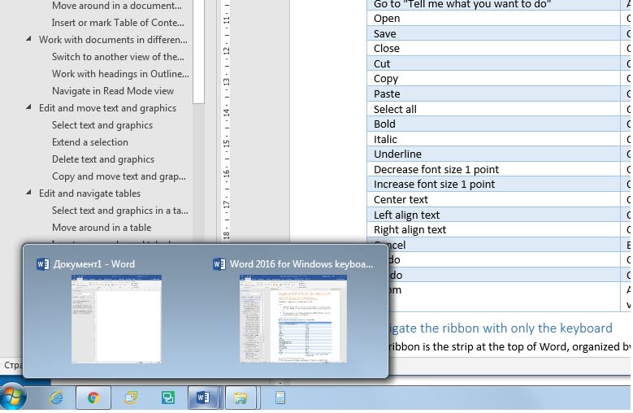Go to 'Select text and graphics in a ta...' heading

pyautogui.click(x=120, y=211)
